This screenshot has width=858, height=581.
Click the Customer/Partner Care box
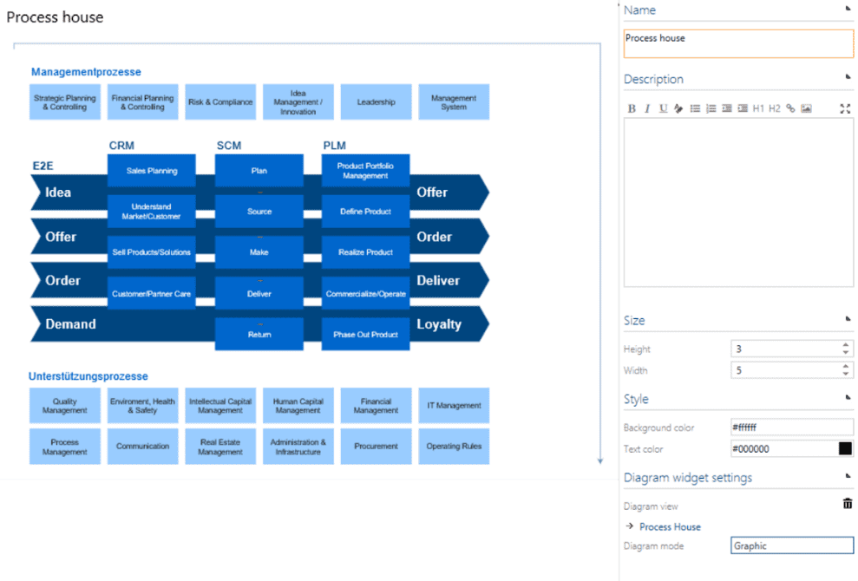click(x=152, y=293)
